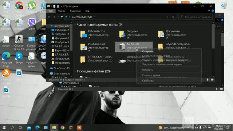Go back with the left arrow button
This screenshot has width=233, height=131.
pos(50,17)
